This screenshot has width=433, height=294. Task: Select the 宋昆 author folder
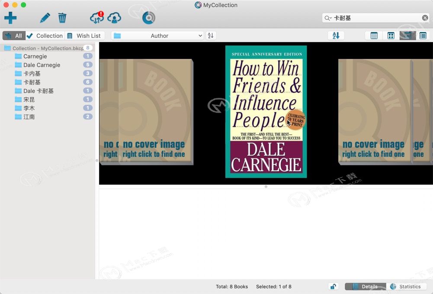point(48,100)
